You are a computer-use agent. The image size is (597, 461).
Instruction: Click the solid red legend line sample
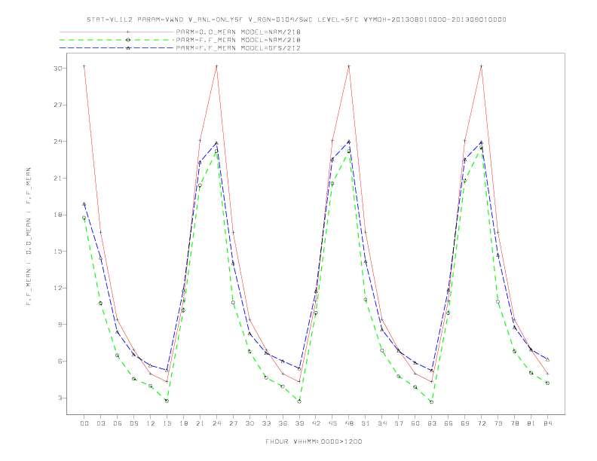tap(117, 32)
